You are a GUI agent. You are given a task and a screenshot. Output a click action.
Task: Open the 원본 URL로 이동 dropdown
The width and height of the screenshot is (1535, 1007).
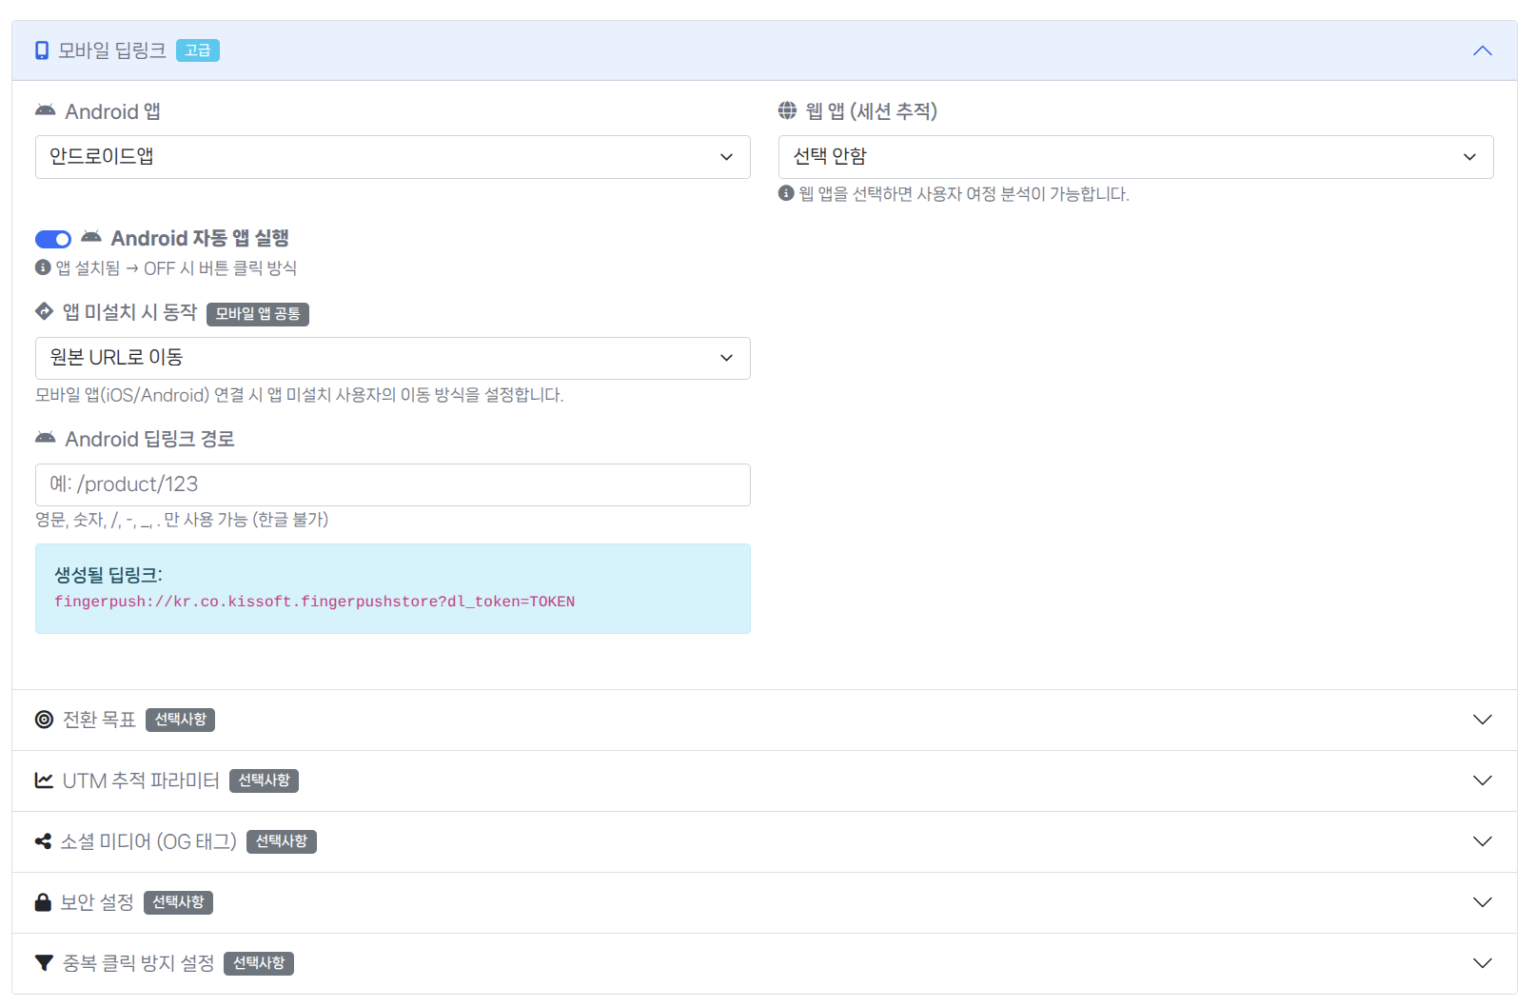tap(392, 358)
